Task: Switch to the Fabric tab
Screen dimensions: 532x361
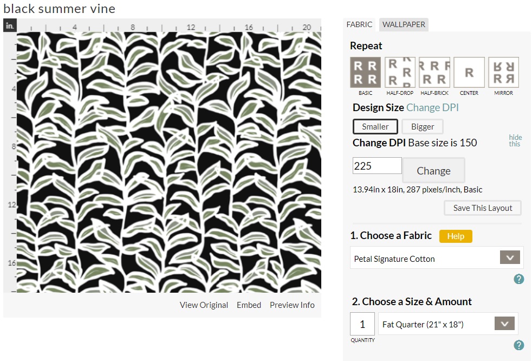Action: [x=360, y=24]
